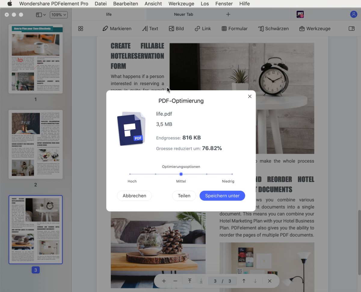Image resolution: width=361 pixels, height=292 pixels.
Task: Open the sidebar layout dropdown
Action: [41, 14]
